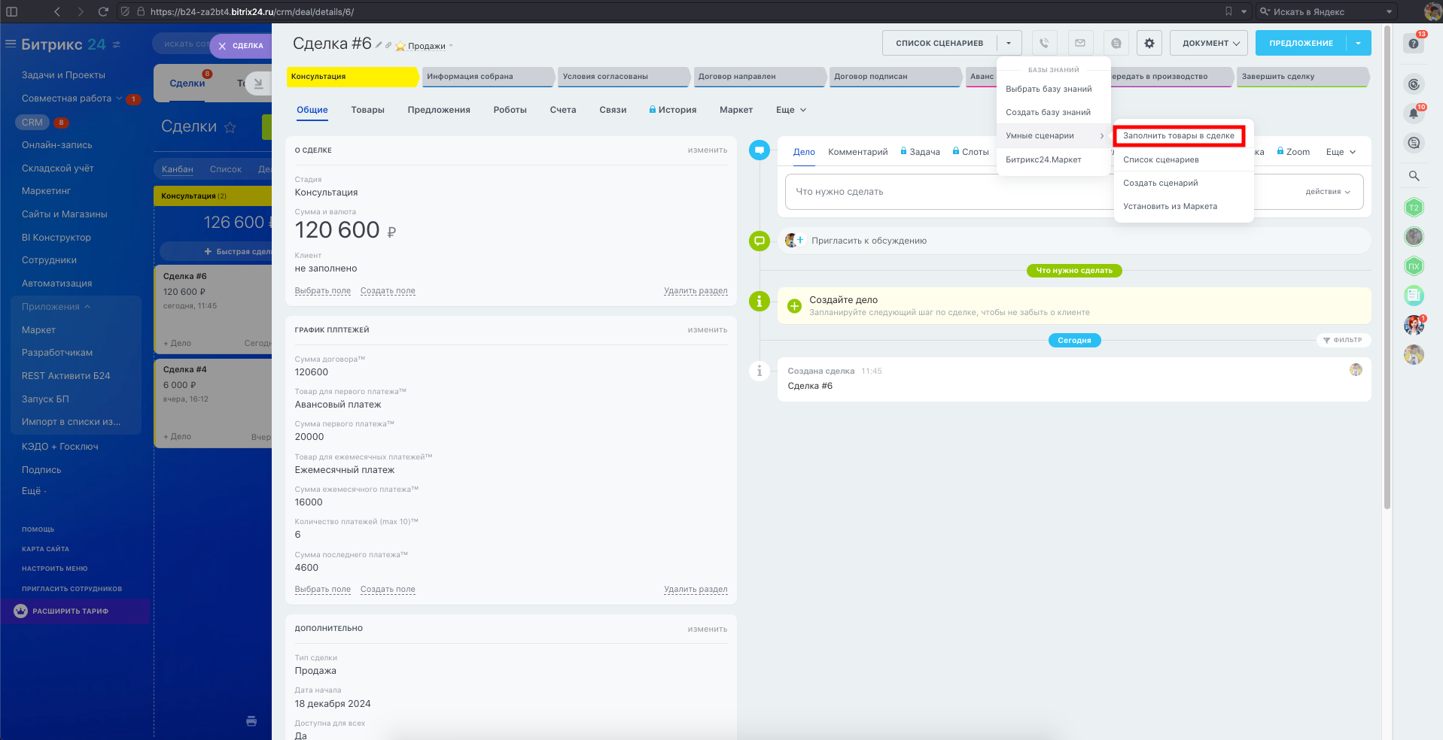1443x740 pixels.
Task: Open the chat icon in the deal header
Action: coord(1116,43)
